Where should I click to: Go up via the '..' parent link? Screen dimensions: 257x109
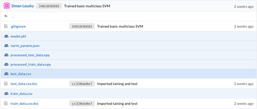(13, 16)
